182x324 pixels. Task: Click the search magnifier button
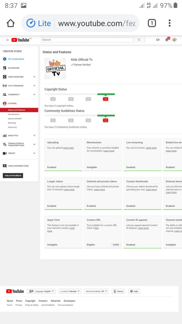(139, 40)
